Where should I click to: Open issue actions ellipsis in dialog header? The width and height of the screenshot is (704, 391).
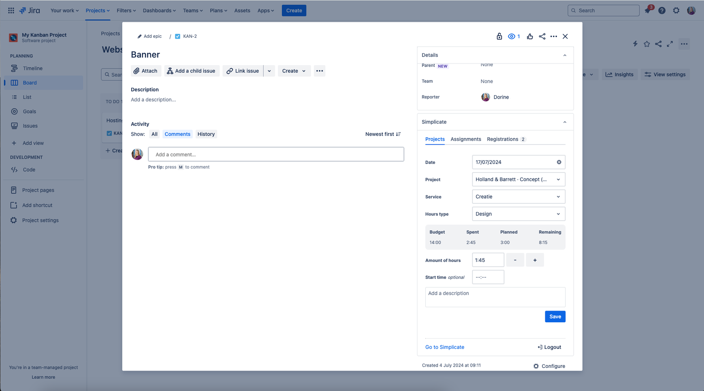(x=554, y=36)
